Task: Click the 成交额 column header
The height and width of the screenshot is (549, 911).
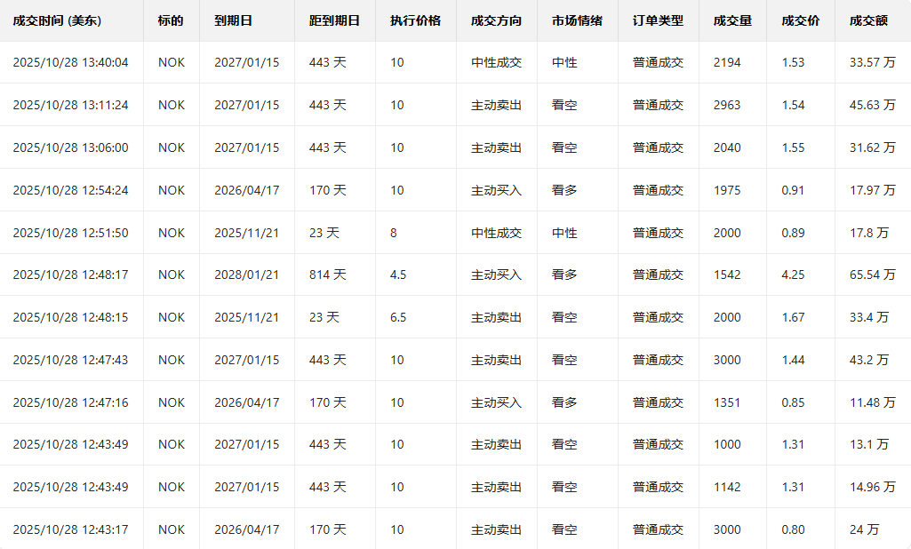Action: coord(868,21)
